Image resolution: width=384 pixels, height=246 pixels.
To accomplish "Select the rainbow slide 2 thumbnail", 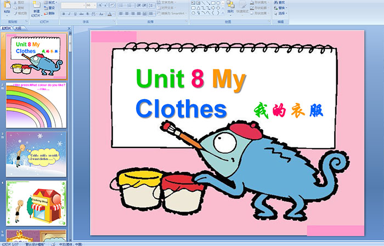I will (36, 105).
